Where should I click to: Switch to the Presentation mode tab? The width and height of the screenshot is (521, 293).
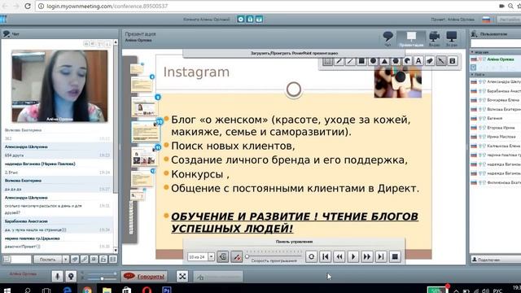pos(411,39)
